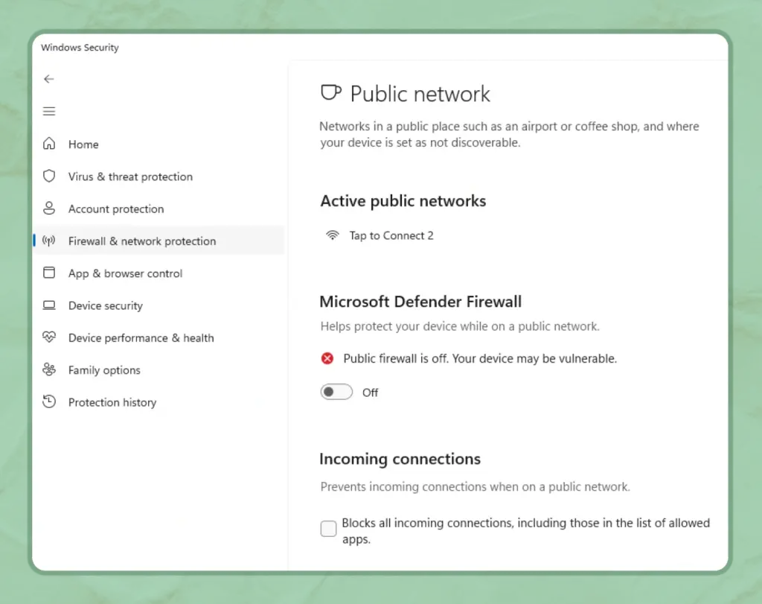Click the Public network page heading
Screen dimensions: 762x604
[420, 94]
